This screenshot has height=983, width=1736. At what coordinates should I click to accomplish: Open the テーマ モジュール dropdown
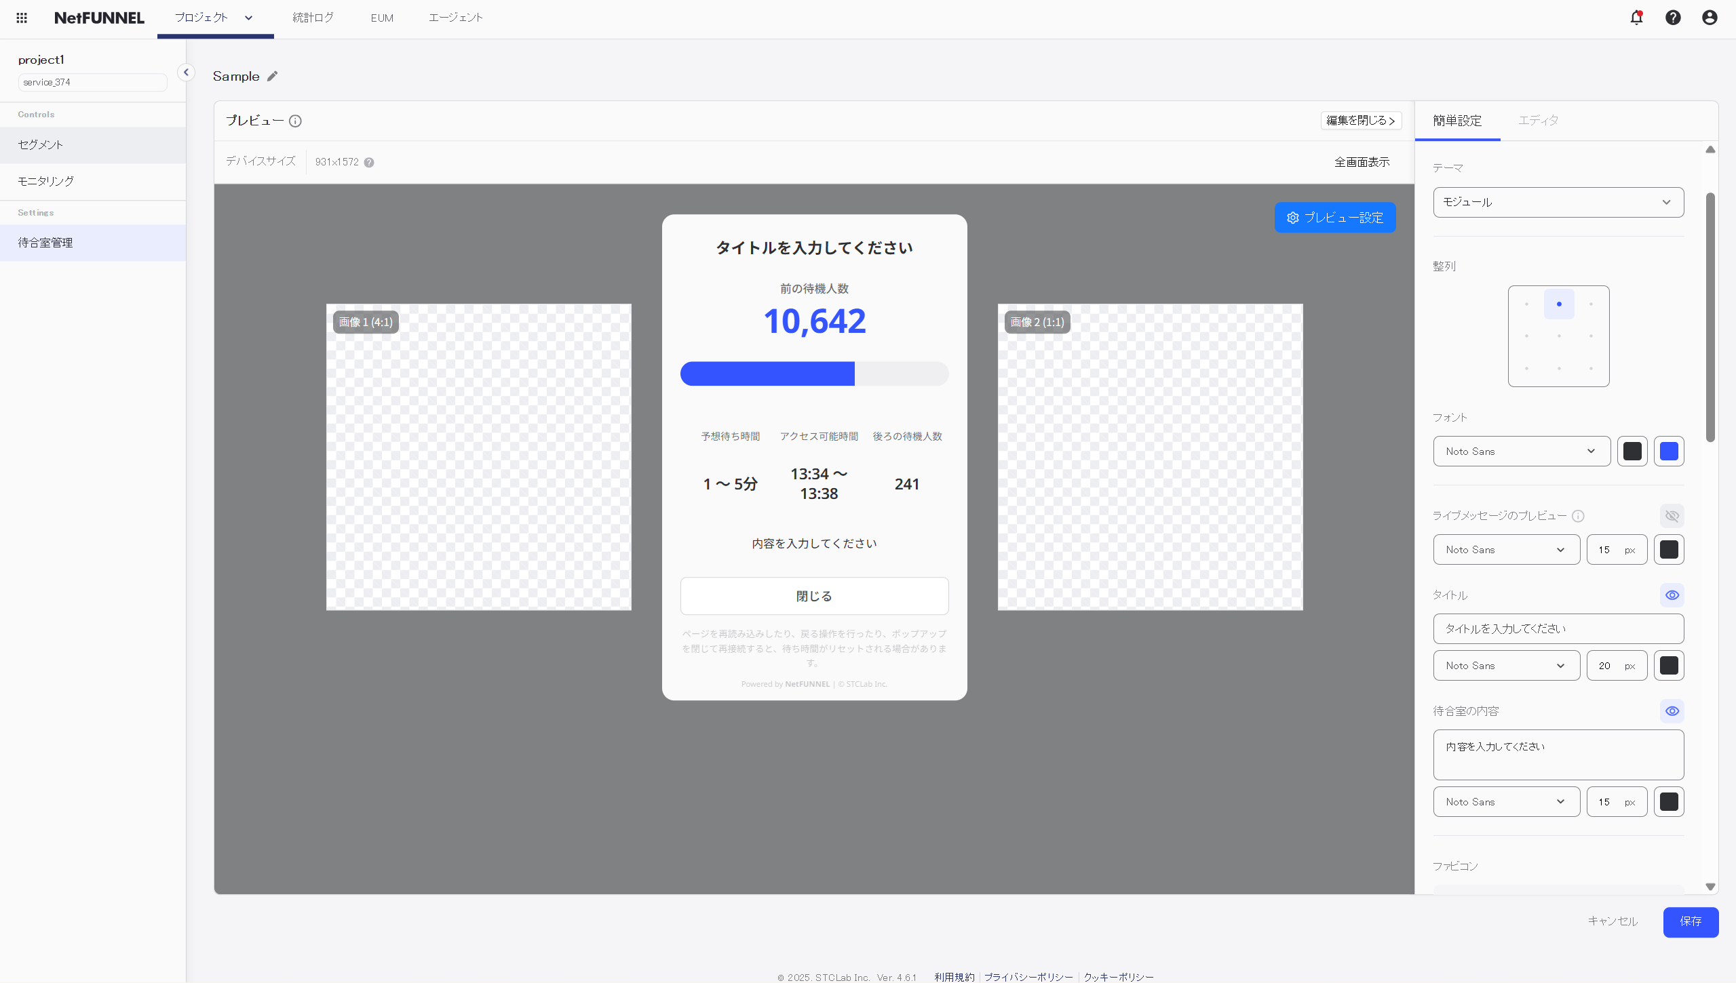(x=1558, y=202)
